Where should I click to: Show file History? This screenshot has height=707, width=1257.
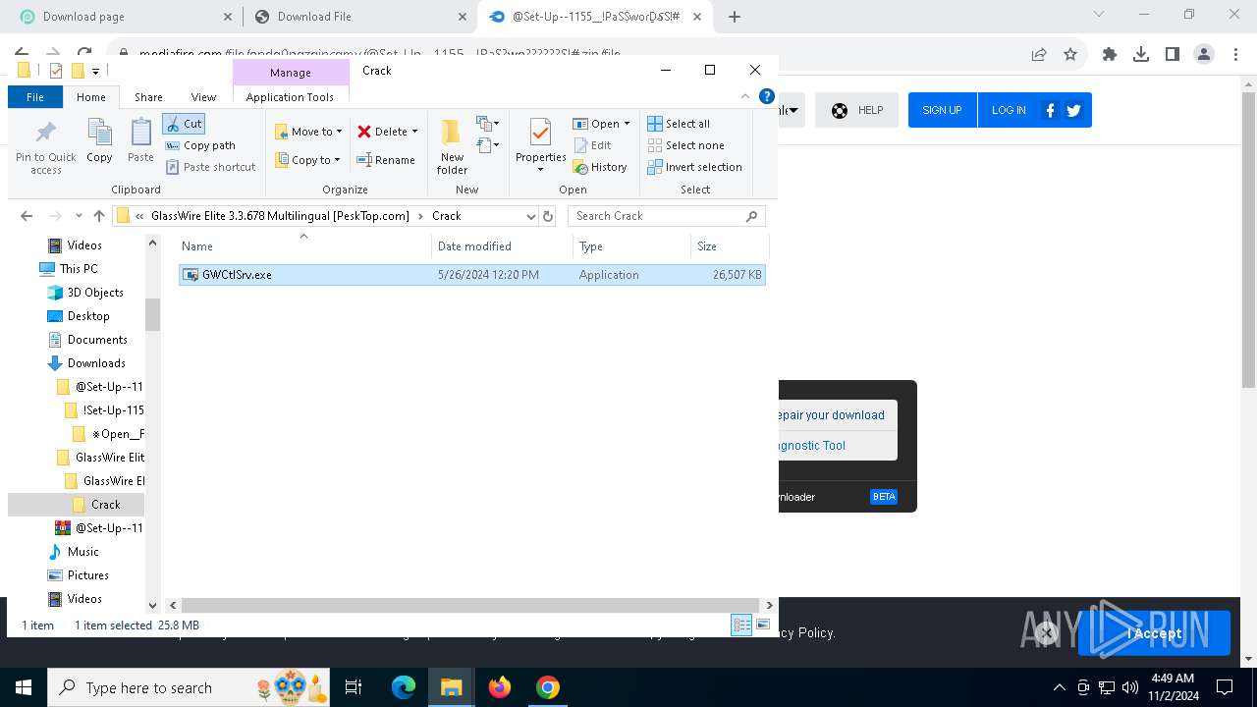(x=600, y=167)
